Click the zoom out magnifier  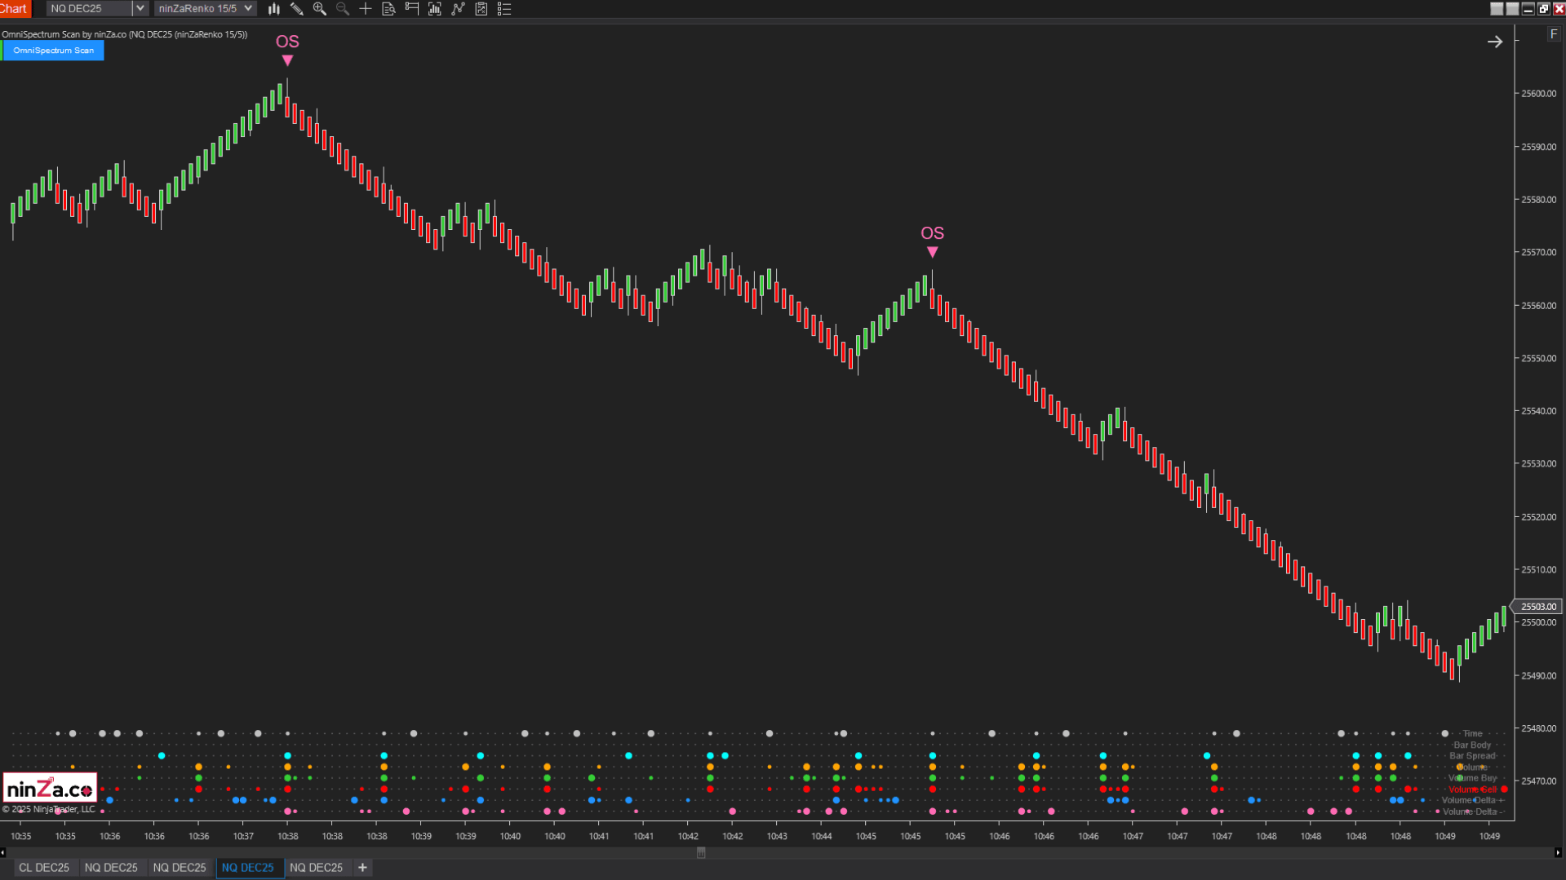(343, 9)
